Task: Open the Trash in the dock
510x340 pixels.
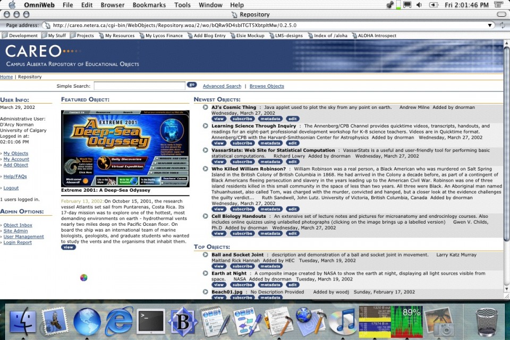Action: pyautogui.click(x=486, y=322)
